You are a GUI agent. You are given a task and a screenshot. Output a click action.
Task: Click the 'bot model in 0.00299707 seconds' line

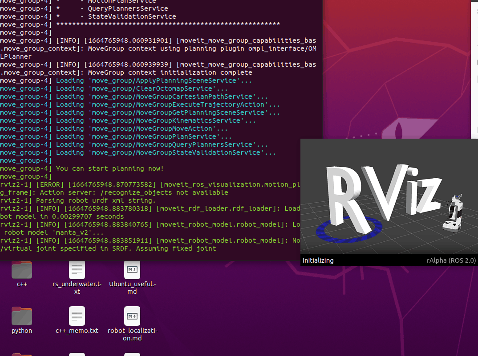62,216
